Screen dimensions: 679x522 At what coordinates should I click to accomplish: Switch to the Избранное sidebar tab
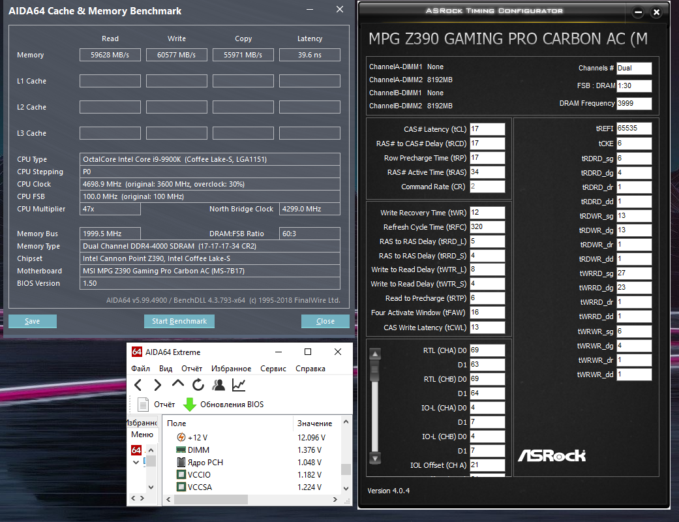pyautogui.click(x=142, y=422)
